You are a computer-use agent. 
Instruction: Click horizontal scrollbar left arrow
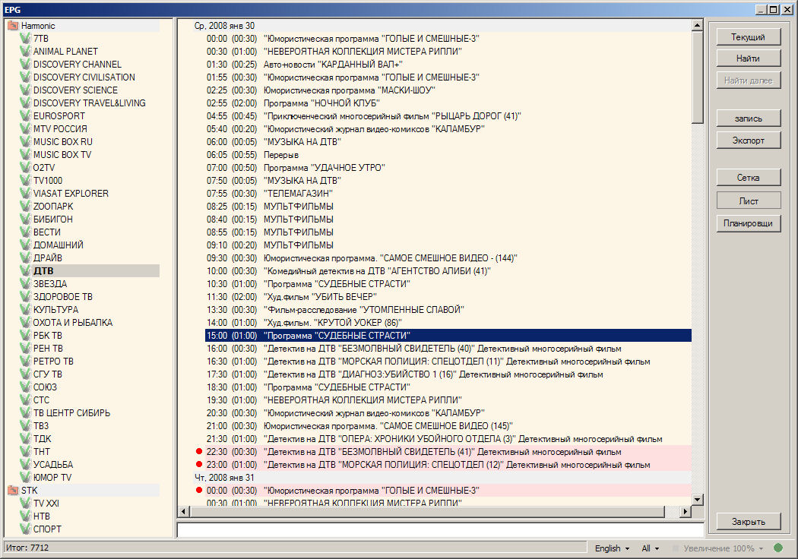coord(184,511)
